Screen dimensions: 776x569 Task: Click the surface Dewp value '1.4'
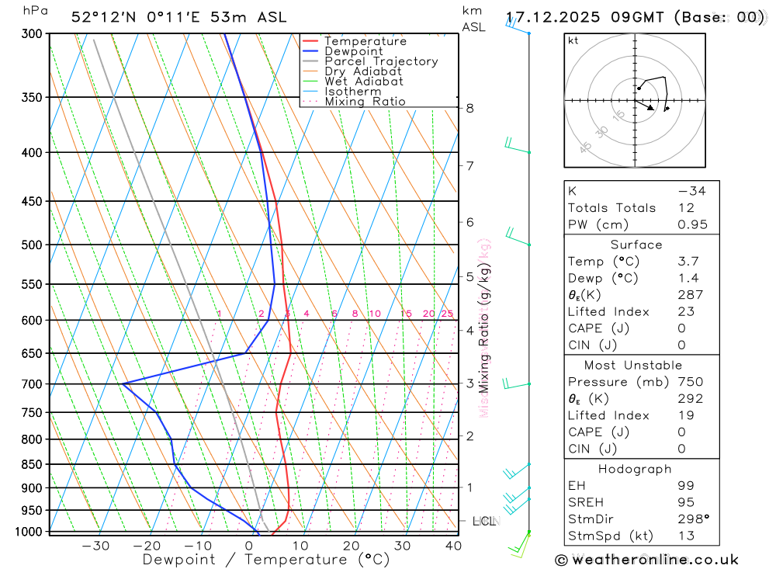click(688, 279)
